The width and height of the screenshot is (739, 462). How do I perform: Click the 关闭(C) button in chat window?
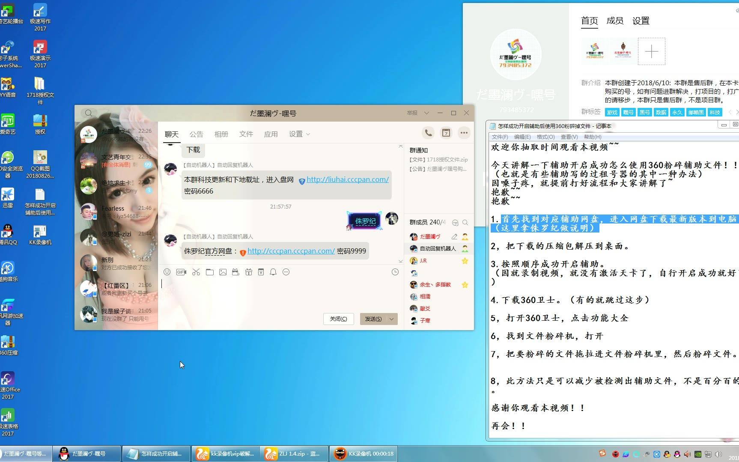pos(338,319)
